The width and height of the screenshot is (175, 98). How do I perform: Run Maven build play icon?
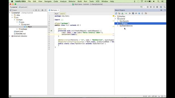coord(130,13)
